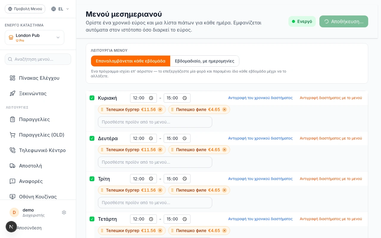Click the Next.js round N badge
This screenshot has width=381, height=238.
(x=11, y=227)
